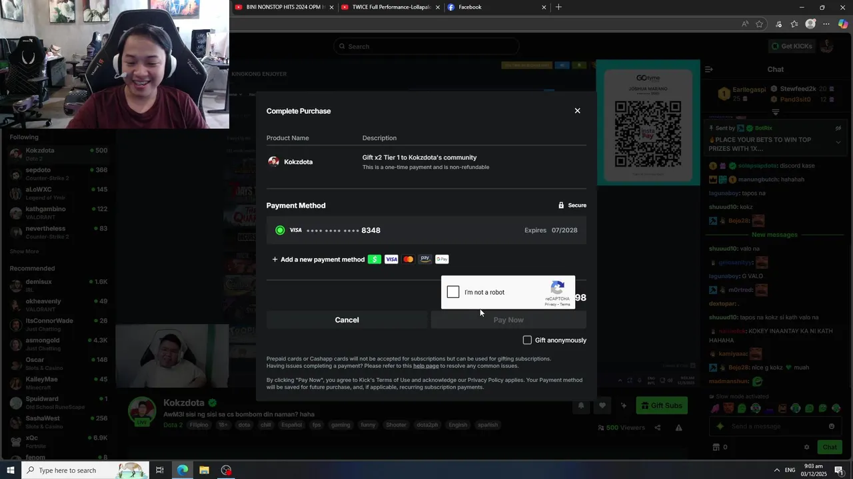This screenshot has width=853, height=479.
Task: Click the Google Pay icon
Action: click(x=442, y=259)
